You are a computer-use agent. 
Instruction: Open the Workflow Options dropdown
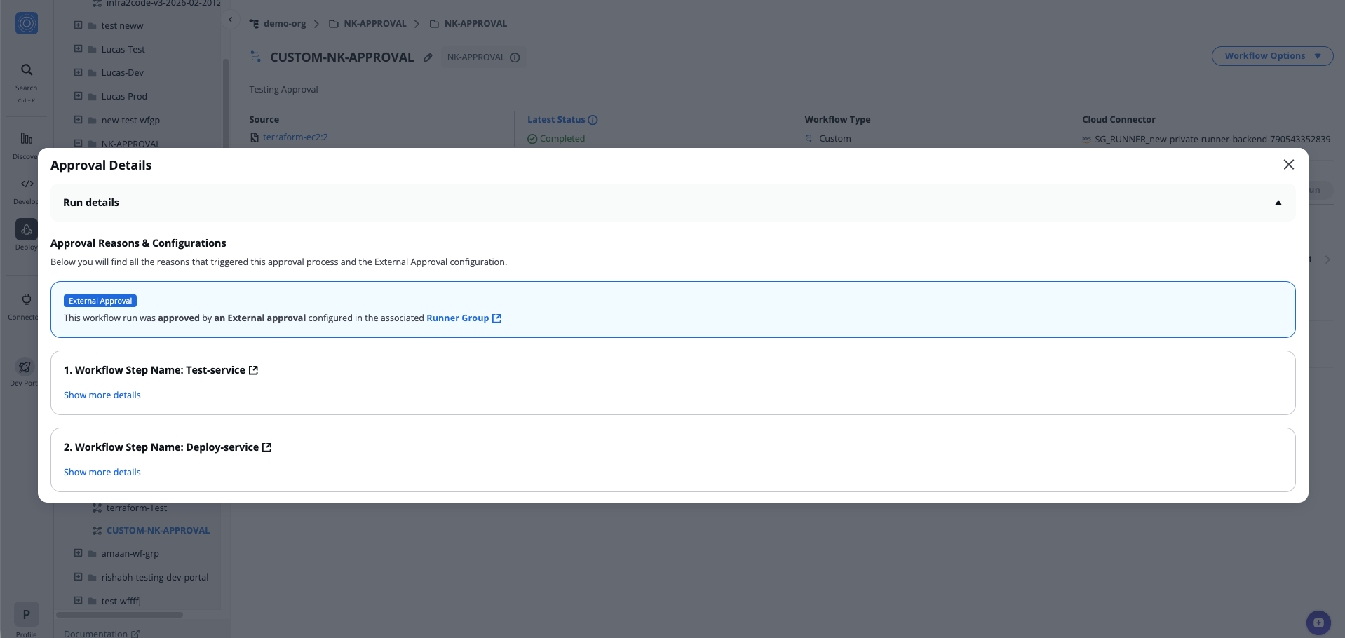pyautogui.click(x=1272, y=56)
